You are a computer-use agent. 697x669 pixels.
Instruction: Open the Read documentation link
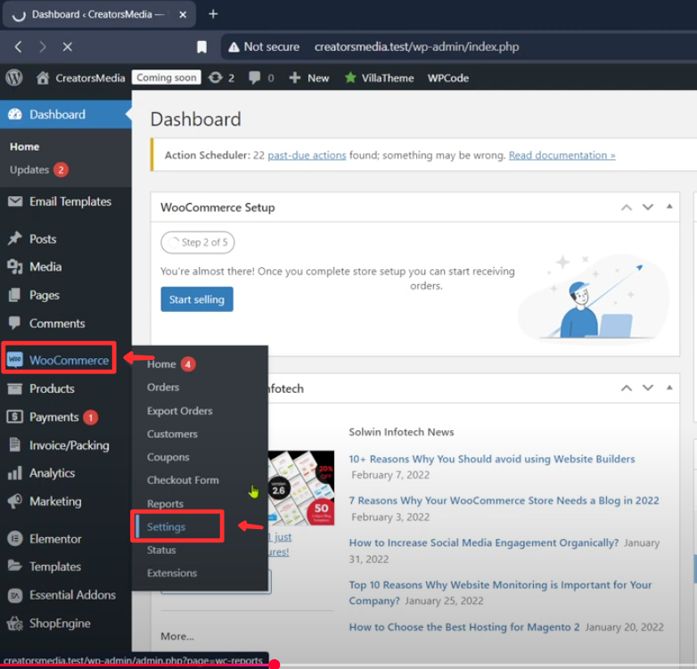[562, 156]
